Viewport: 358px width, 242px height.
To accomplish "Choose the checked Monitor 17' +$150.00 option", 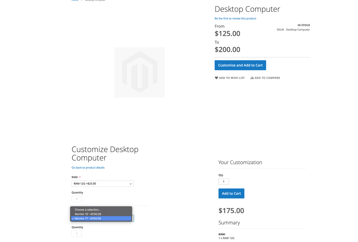I will click(88, 219).
